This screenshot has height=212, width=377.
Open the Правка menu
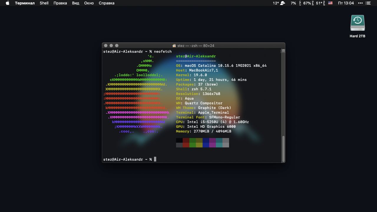point(60,3)
